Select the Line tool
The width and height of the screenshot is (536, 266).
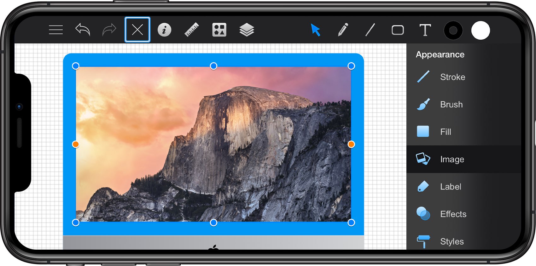(370, 30)
